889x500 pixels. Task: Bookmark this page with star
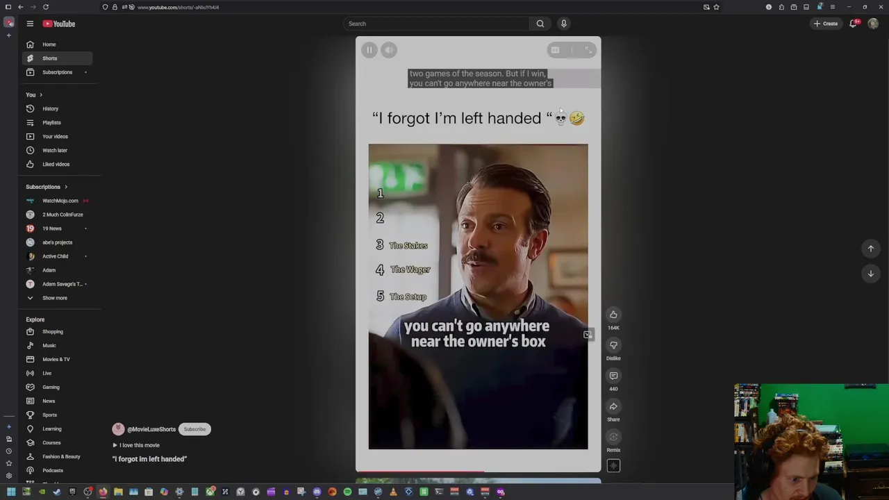click(x=716, y=7)
